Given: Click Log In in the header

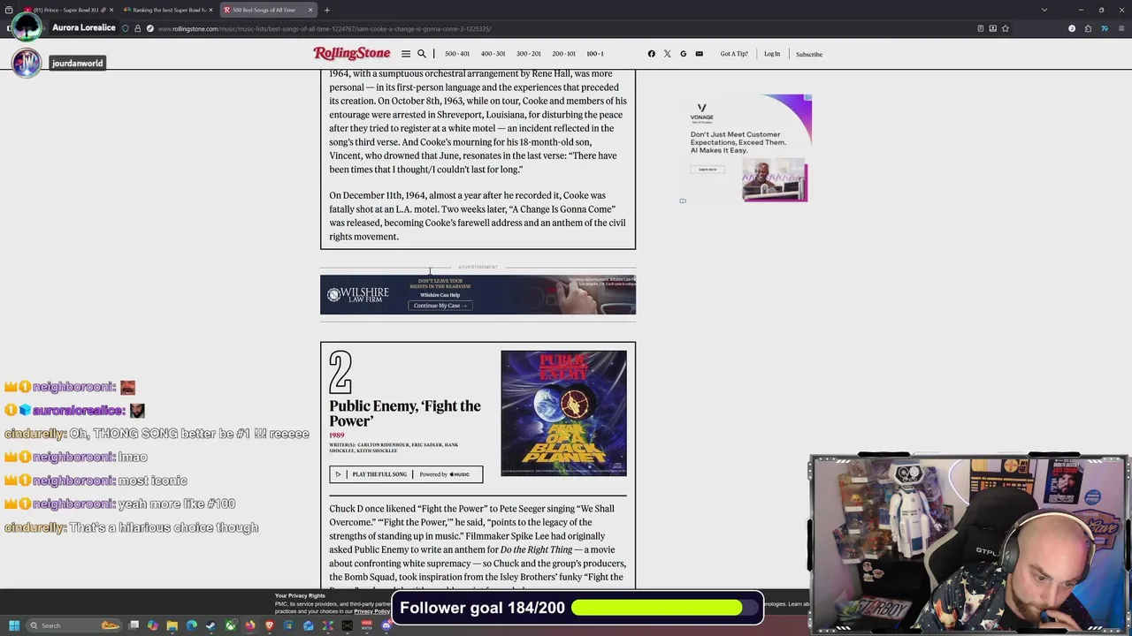Looking at the screenshot, I should (x=772, y=54).
